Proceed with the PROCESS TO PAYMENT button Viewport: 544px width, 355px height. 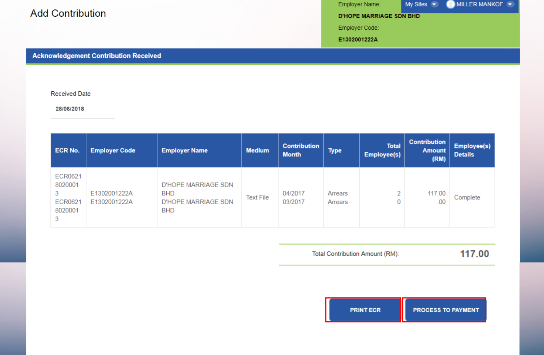(446, 310)
